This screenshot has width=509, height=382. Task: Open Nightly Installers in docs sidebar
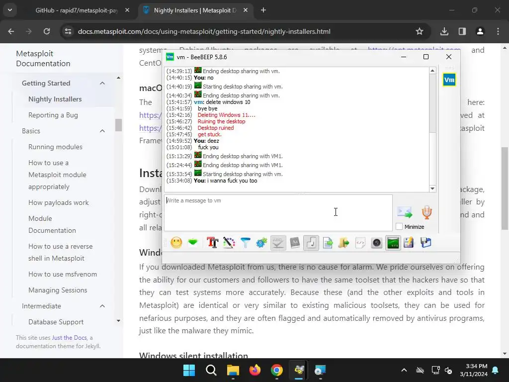click(55, 99)
